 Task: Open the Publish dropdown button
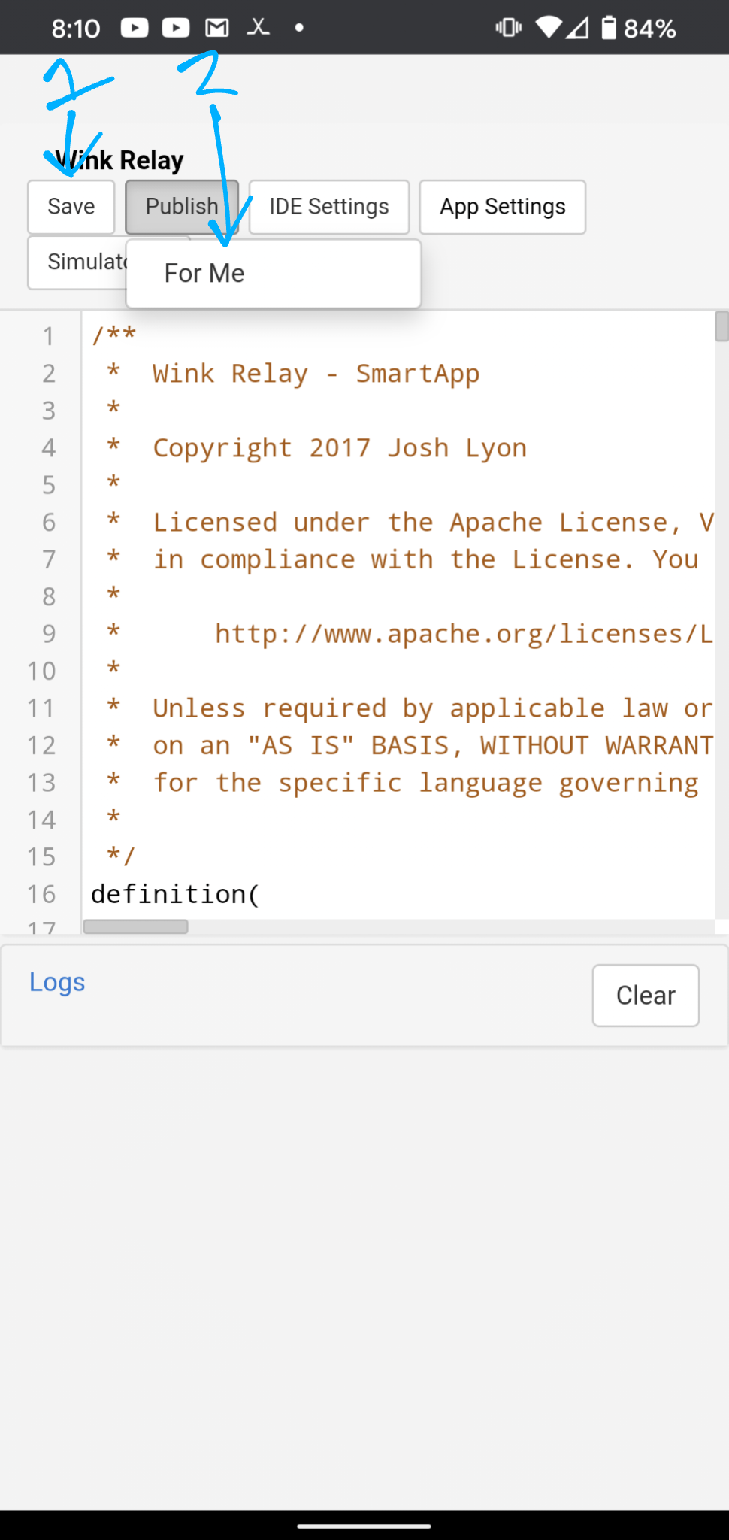[182, 207]
